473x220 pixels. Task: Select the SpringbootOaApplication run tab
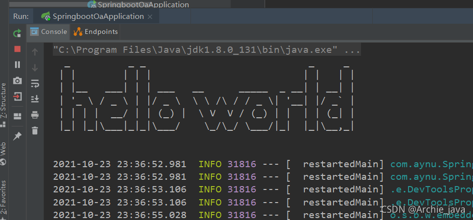[96, 16]
